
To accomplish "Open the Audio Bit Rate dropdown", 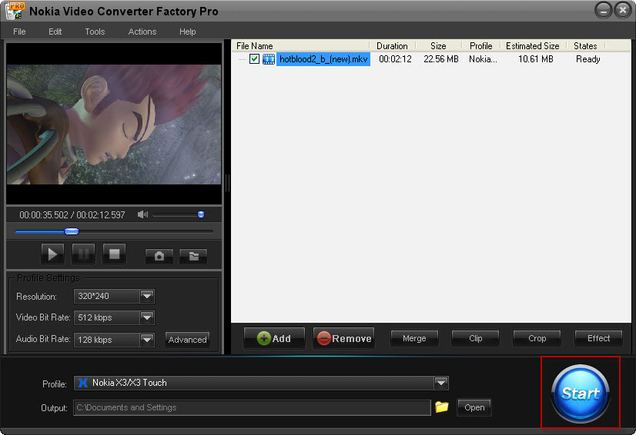I will tap(147, 339).
